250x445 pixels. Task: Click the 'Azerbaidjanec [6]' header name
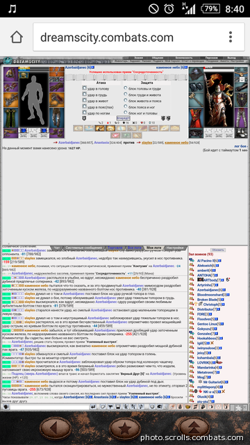point(78,67)
